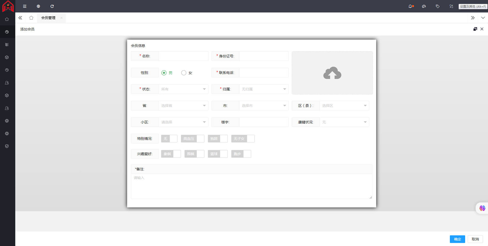Click the refresh icon in top bar
The image size is (488, 246).
tap(52, 6)
